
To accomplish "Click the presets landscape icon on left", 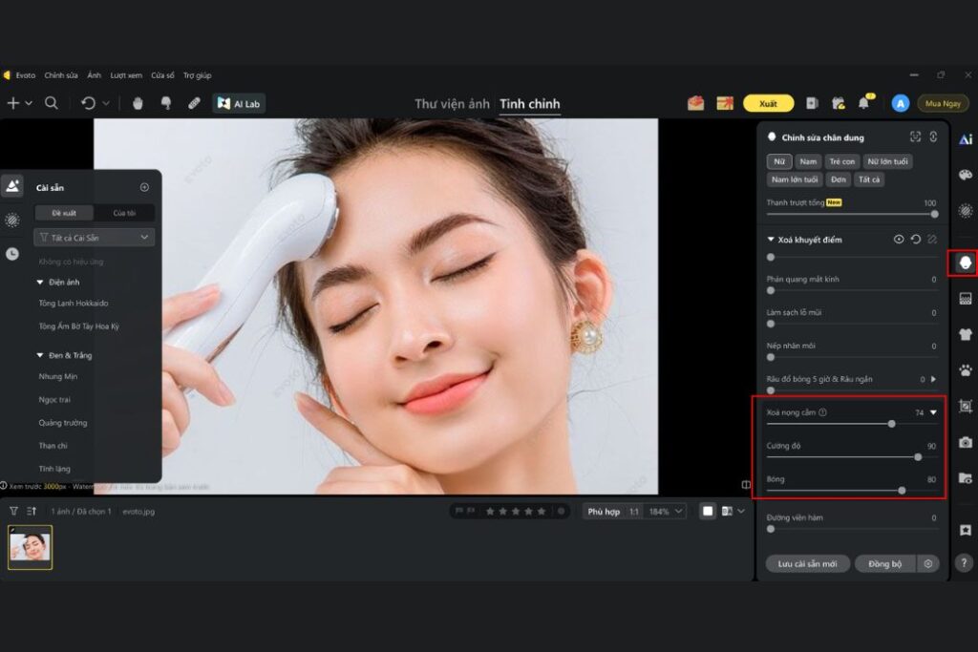I will [12, 186].
